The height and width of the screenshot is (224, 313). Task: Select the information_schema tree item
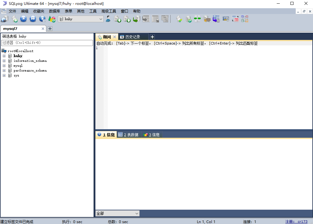30,61
